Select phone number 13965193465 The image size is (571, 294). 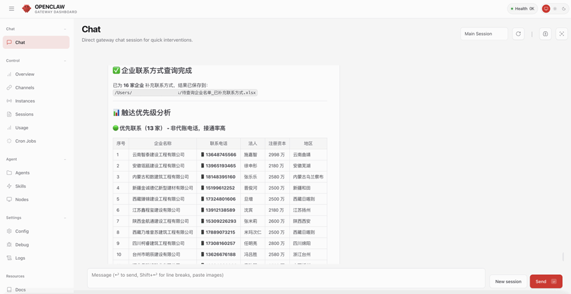[221, 165]
